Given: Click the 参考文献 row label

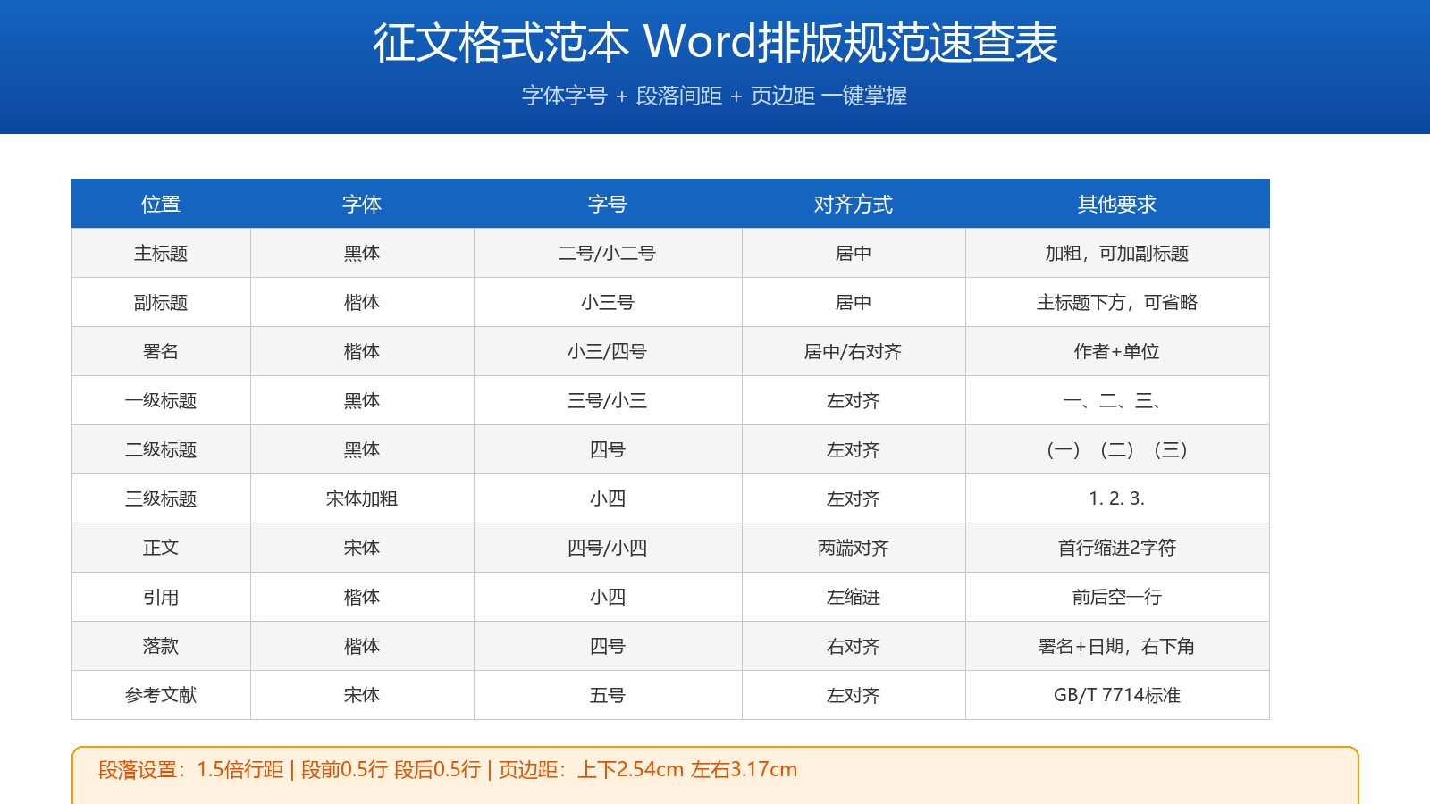Looking at the screenshot, I should (161, 695).
